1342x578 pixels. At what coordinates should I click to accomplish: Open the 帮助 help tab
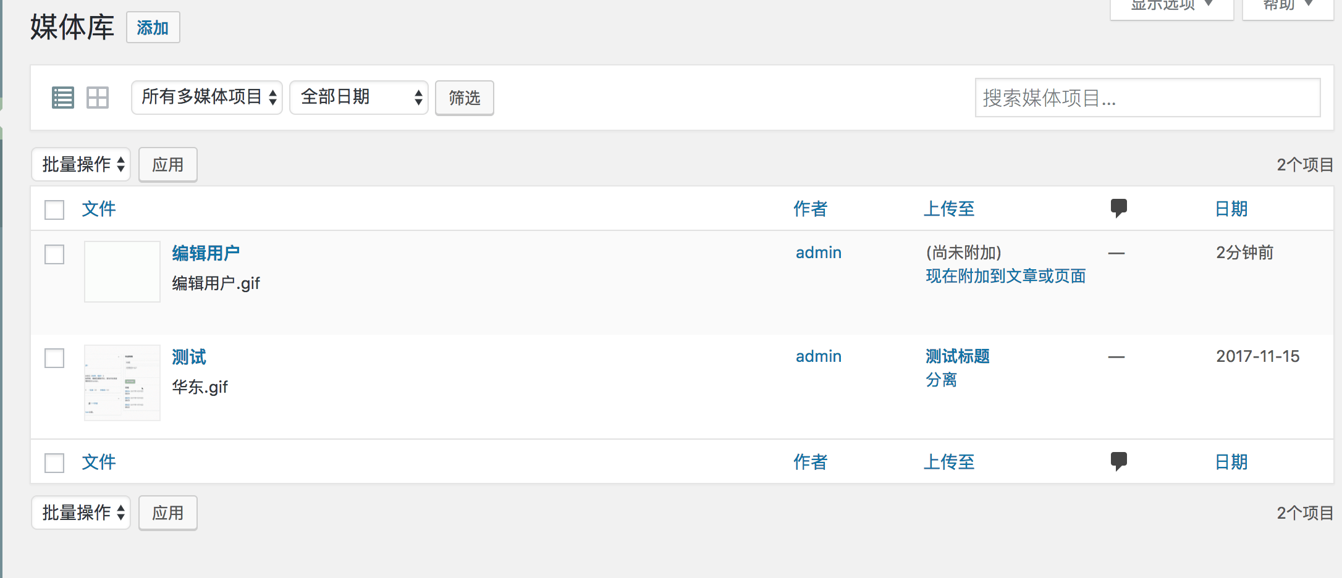click(x=1288, y=7)
